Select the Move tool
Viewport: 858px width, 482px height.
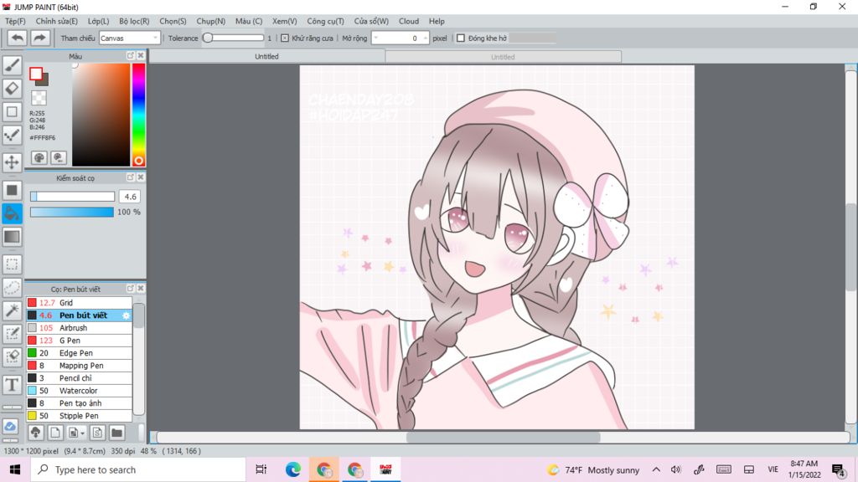(x=12, y=162)
